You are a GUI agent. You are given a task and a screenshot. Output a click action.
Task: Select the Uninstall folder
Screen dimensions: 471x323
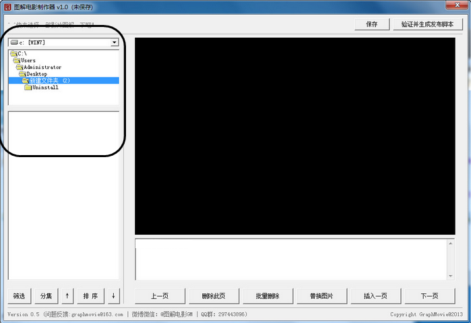pyautogui.click(x=41, y=87)
